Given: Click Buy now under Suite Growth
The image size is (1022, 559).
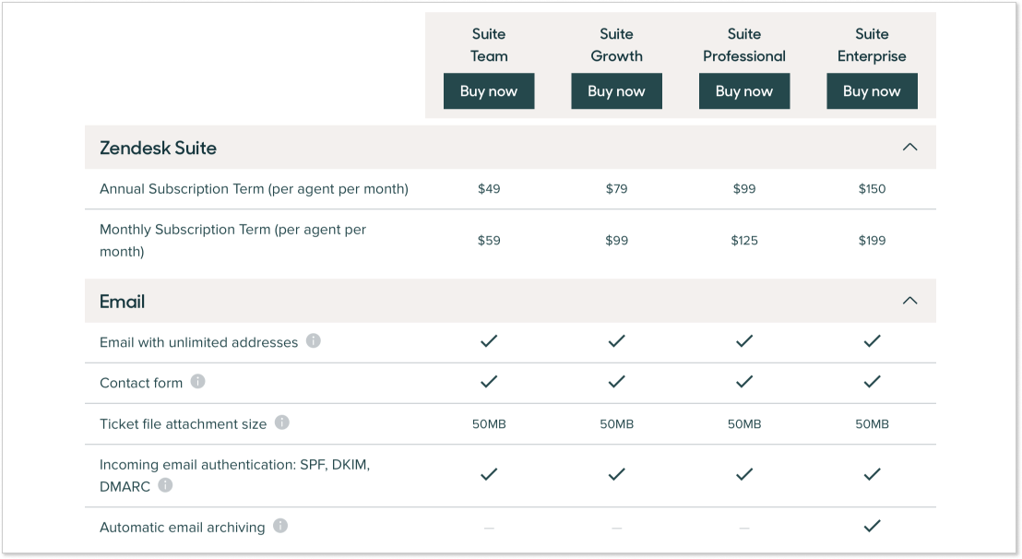Looking at the screenshot, I should pos(616,91).
